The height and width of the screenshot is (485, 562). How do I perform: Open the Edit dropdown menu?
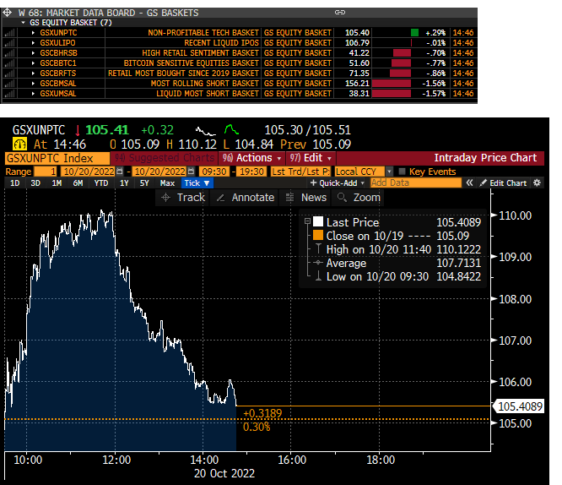tap(311, 158)
